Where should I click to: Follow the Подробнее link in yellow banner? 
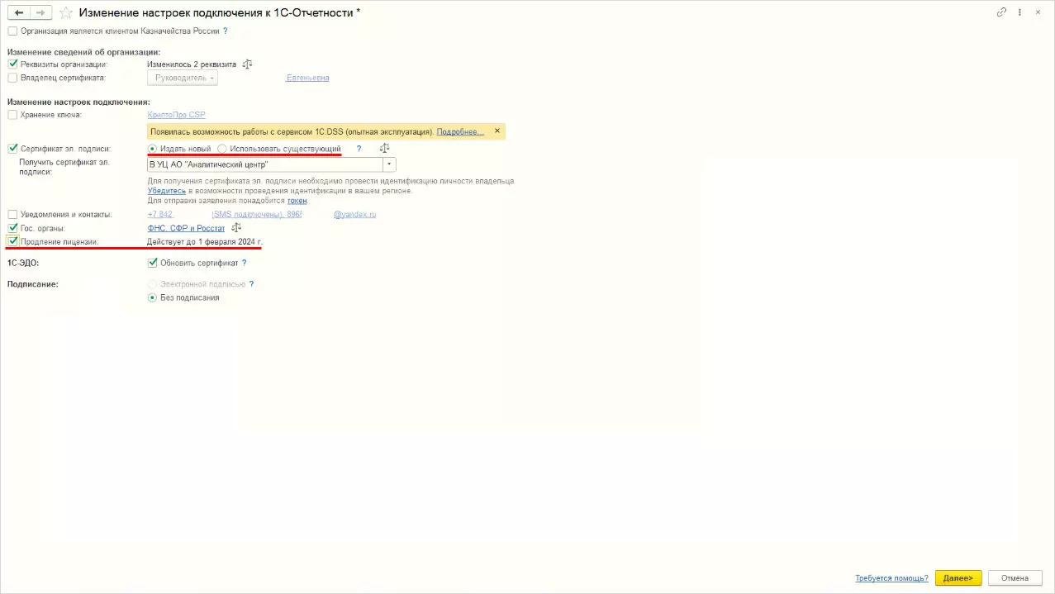click(x=460, y=131)
